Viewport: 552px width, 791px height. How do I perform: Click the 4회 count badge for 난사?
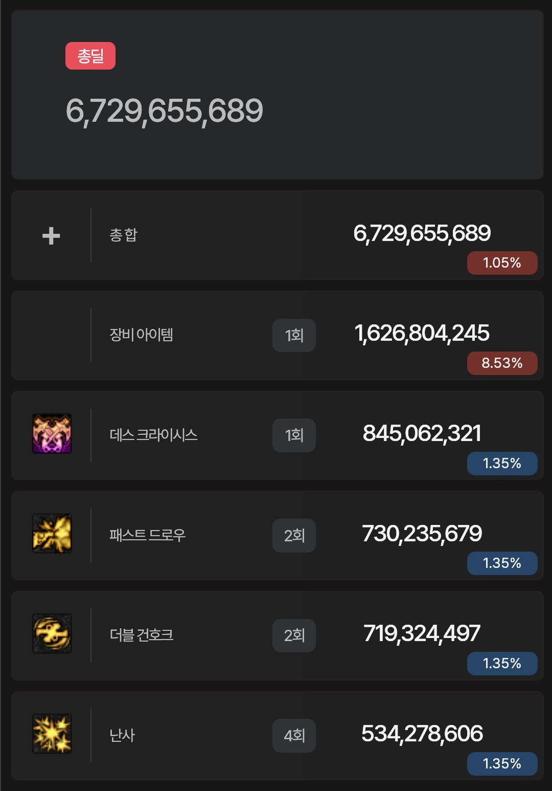pos(294,736)
